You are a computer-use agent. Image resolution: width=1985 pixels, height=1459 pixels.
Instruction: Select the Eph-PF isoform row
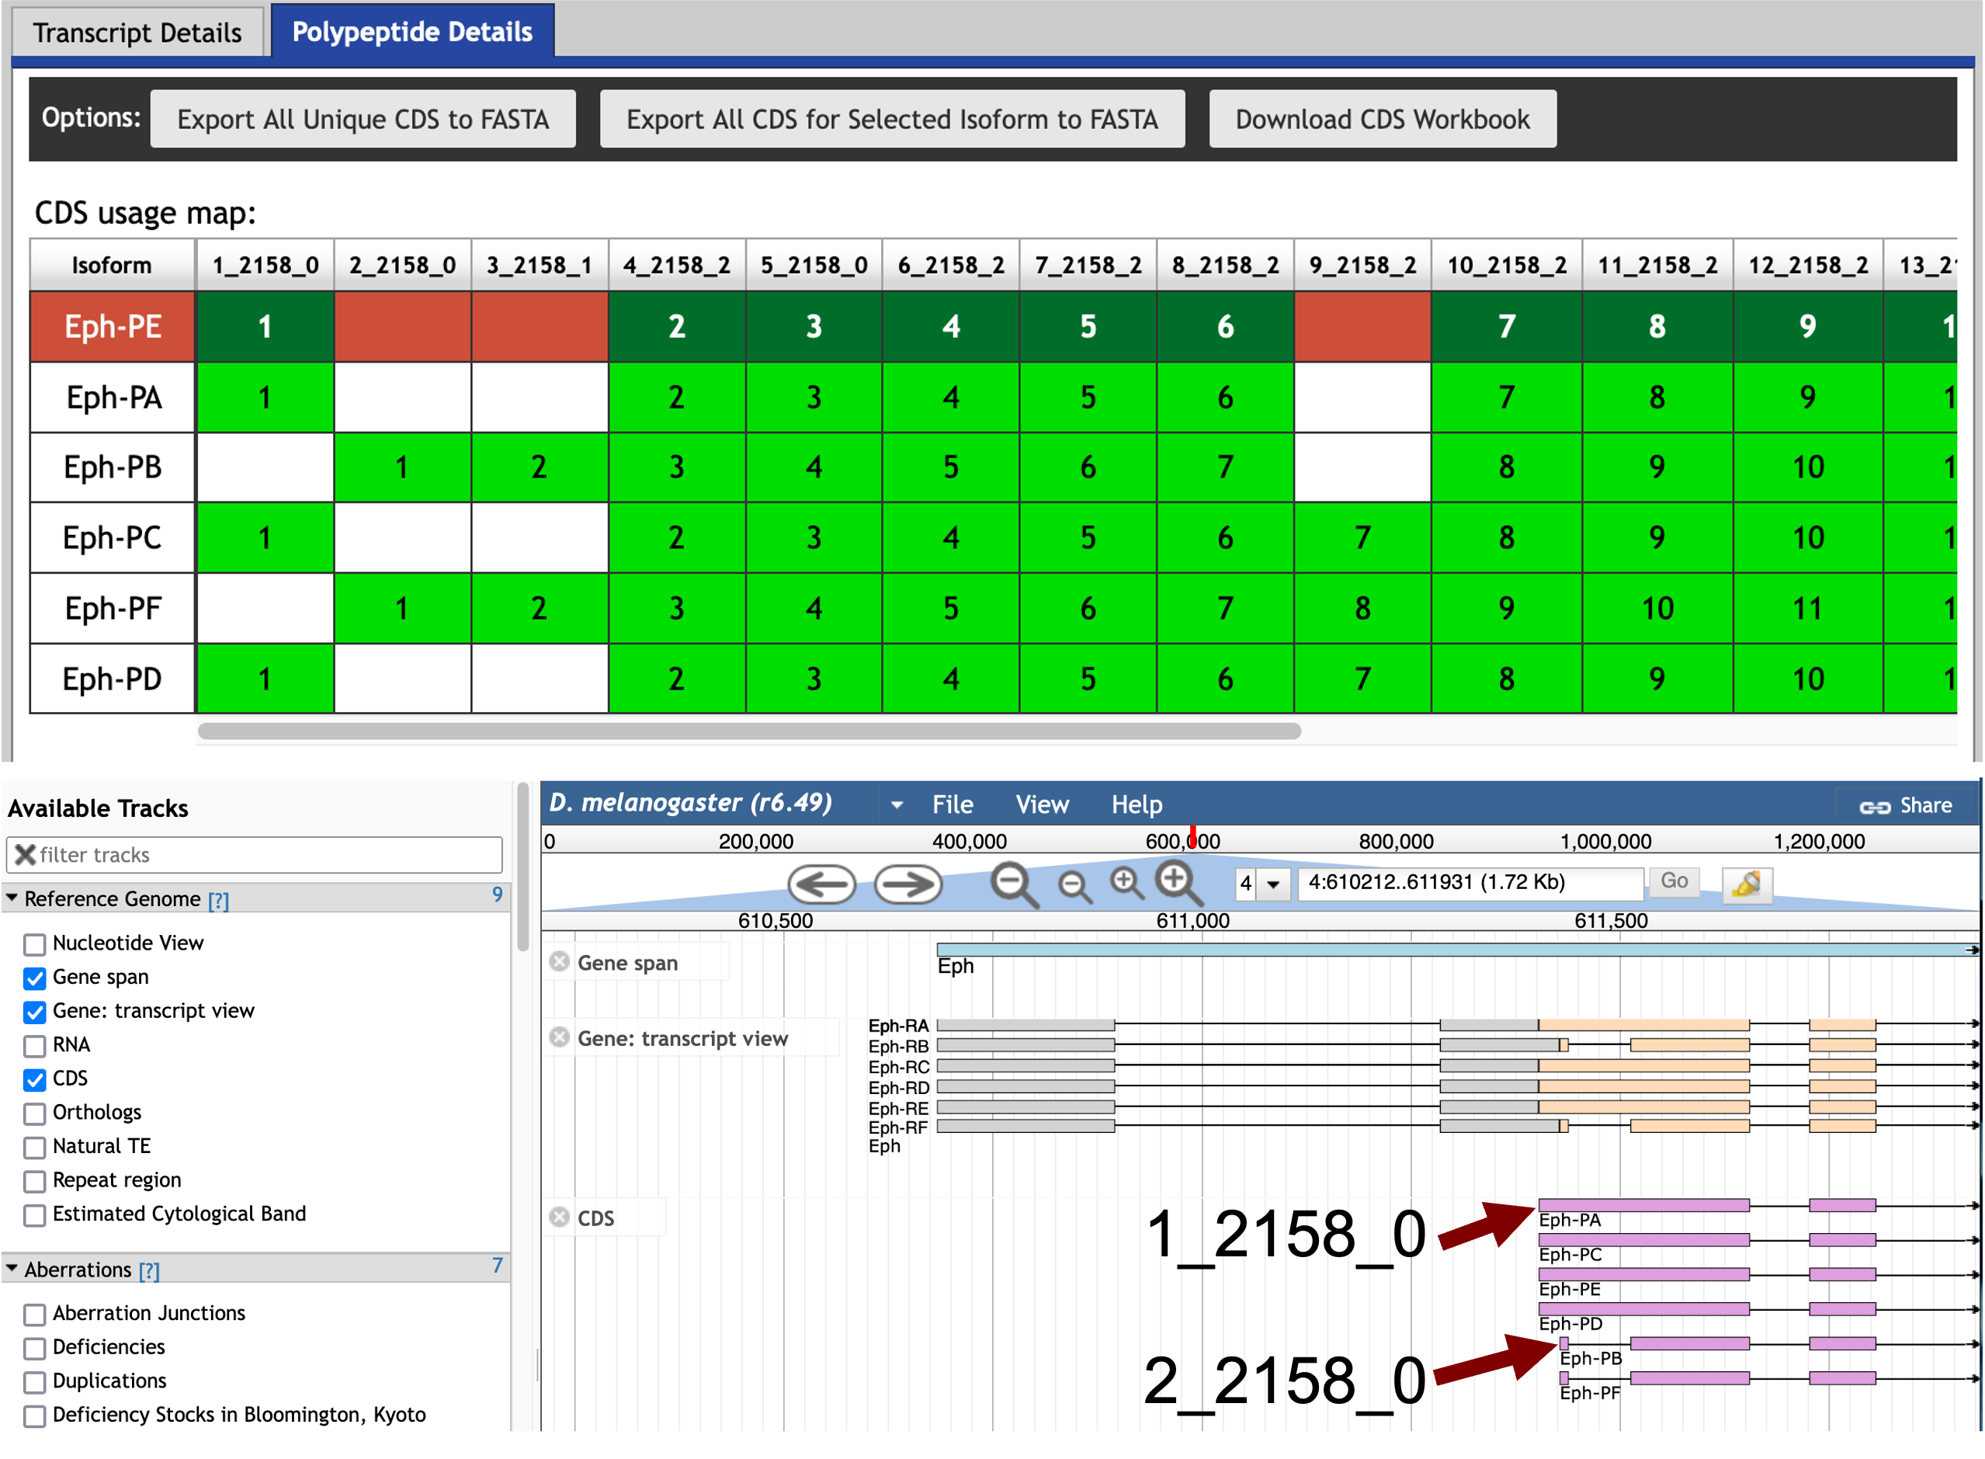[x=112, y=609]
